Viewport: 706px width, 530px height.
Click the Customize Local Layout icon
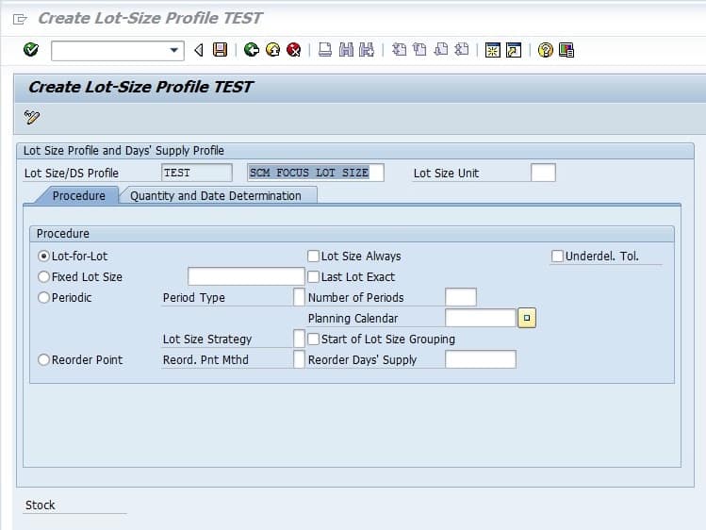coord(566,50)
